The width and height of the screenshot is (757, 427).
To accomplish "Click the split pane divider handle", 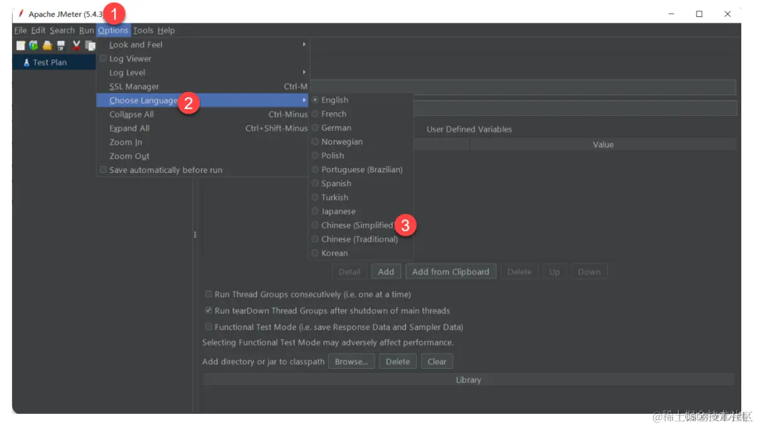I will coord(195,235).
